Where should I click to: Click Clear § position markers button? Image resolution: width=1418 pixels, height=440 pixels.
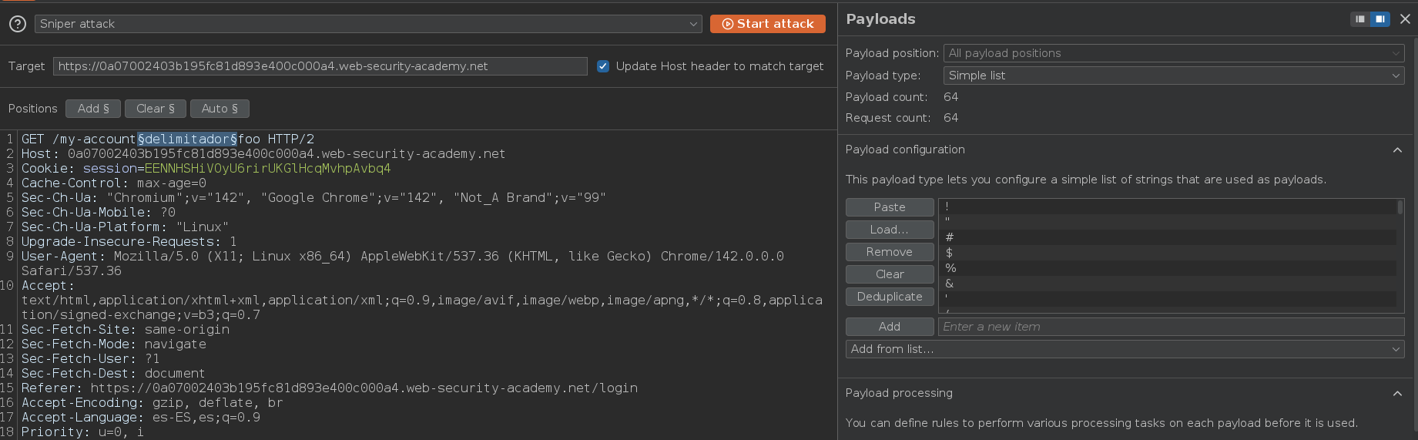(156, 109)
